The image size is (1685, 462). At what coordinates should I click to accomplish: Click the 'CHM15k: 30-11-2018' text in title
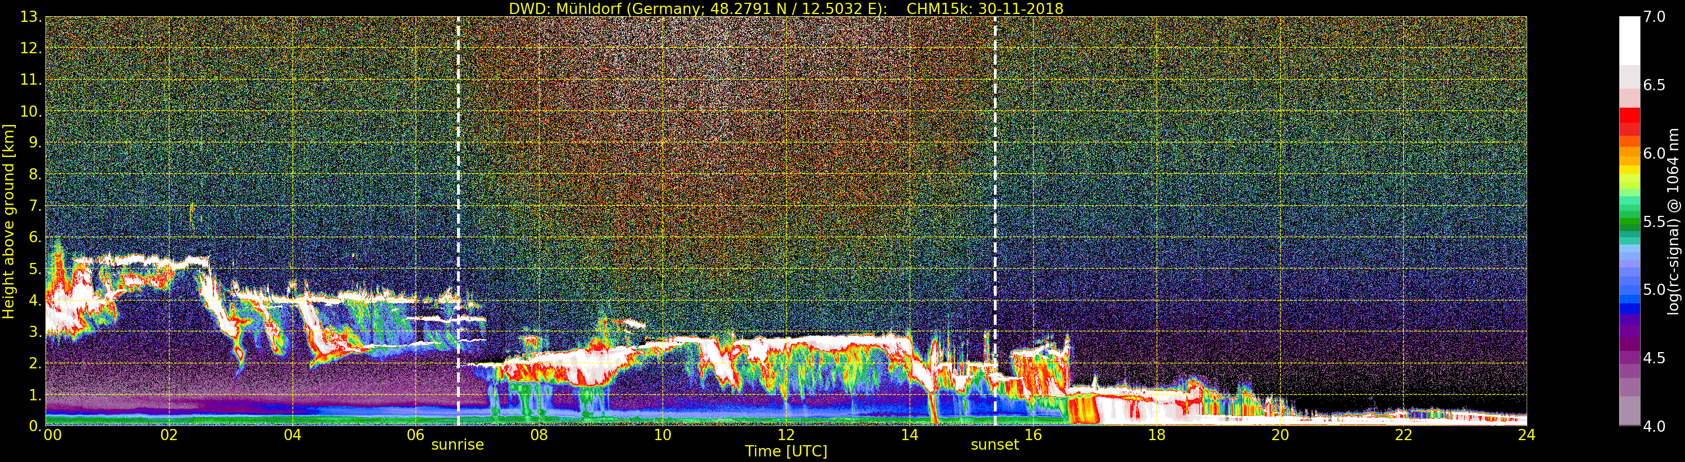(x=985, y=8)
